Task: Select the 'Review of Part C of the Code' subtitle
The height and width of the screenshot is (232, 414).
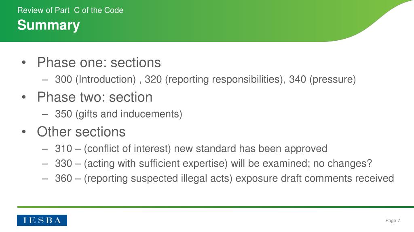Action: [70, 10]
